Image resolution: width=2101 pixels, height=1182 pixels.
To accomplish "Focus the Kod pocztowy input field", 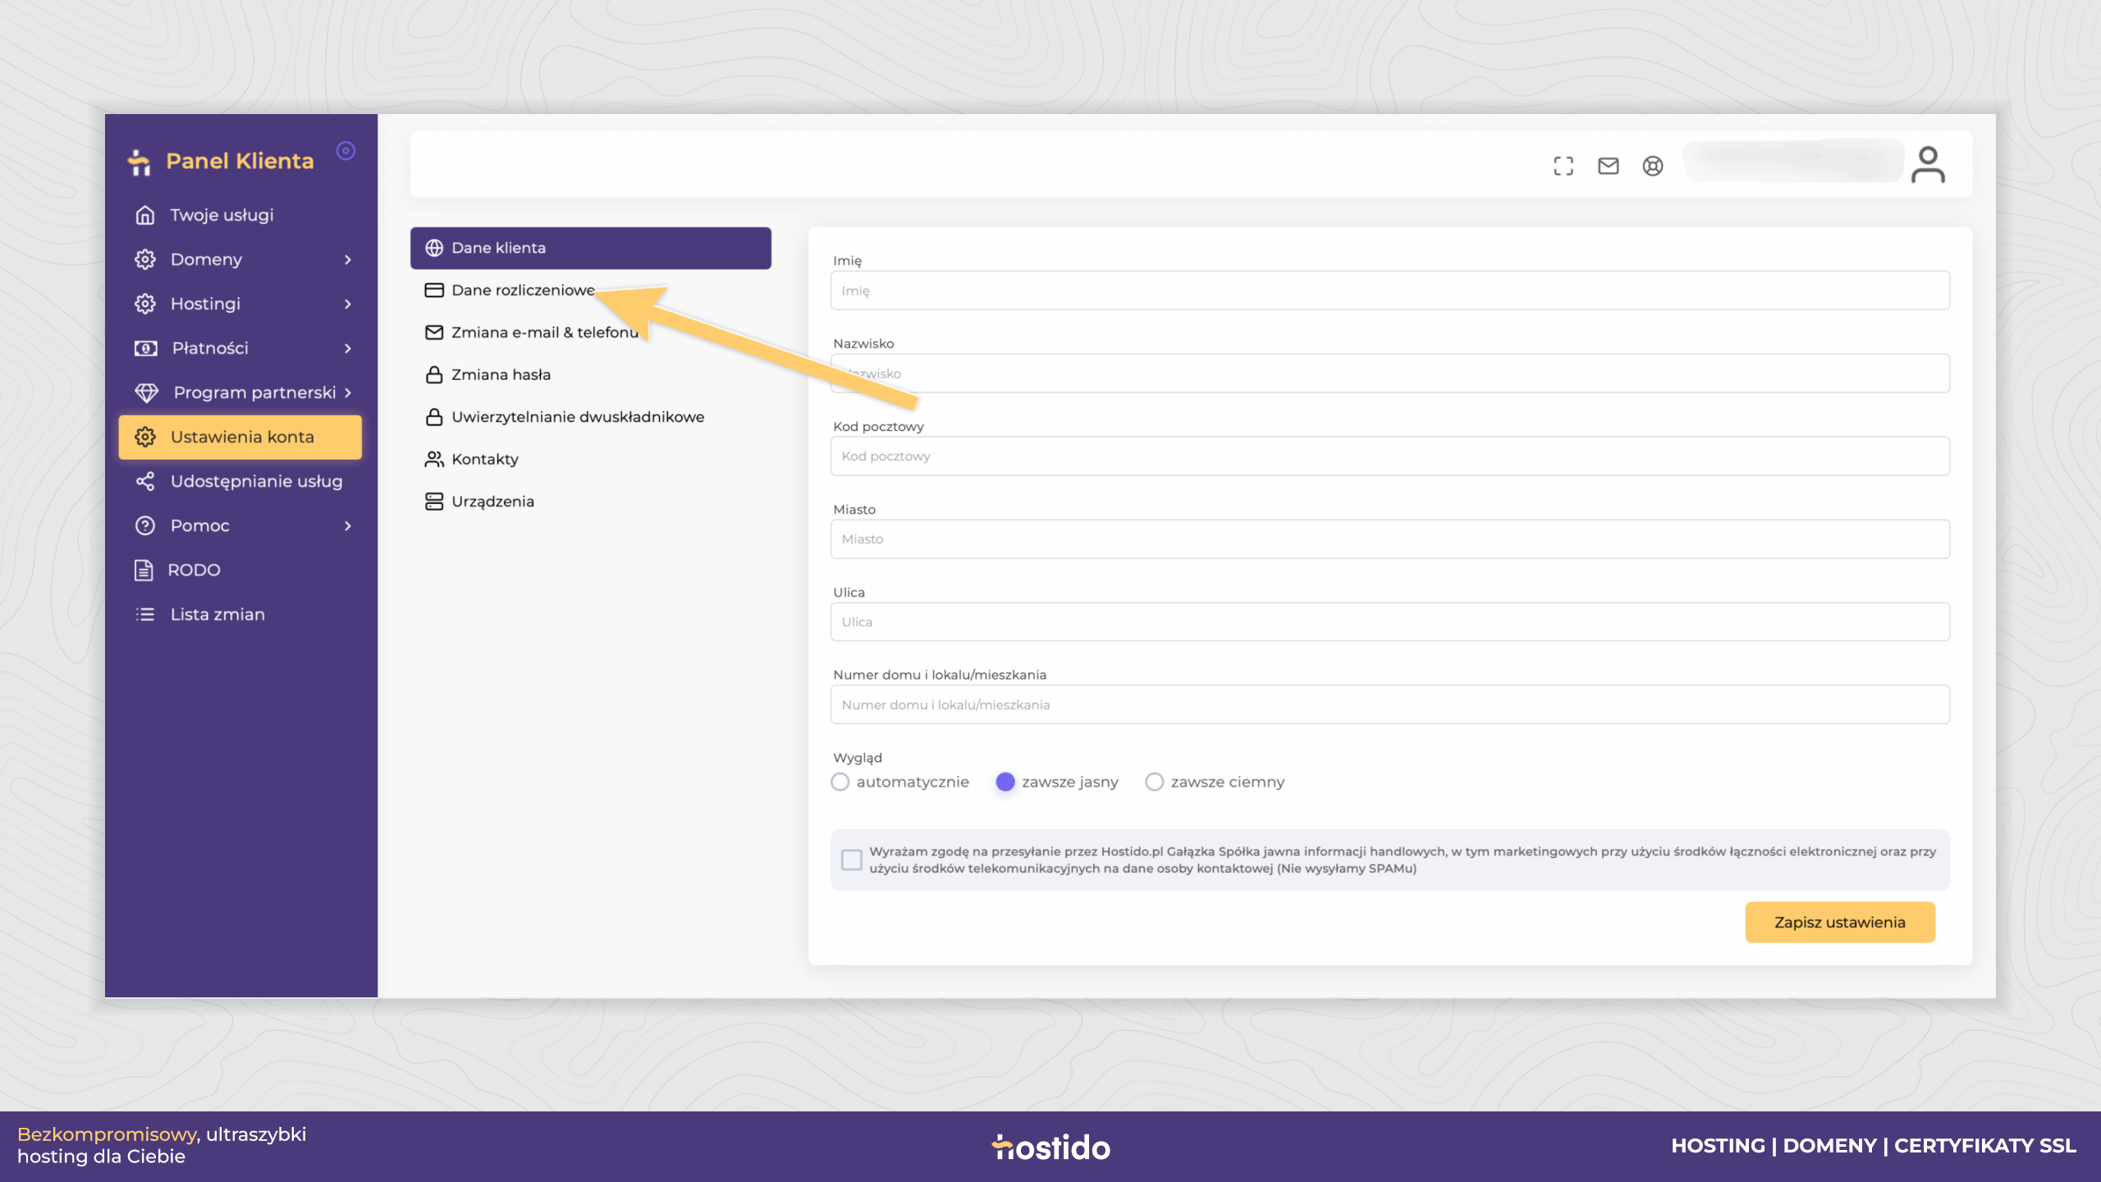I will tap(1390, 456).
